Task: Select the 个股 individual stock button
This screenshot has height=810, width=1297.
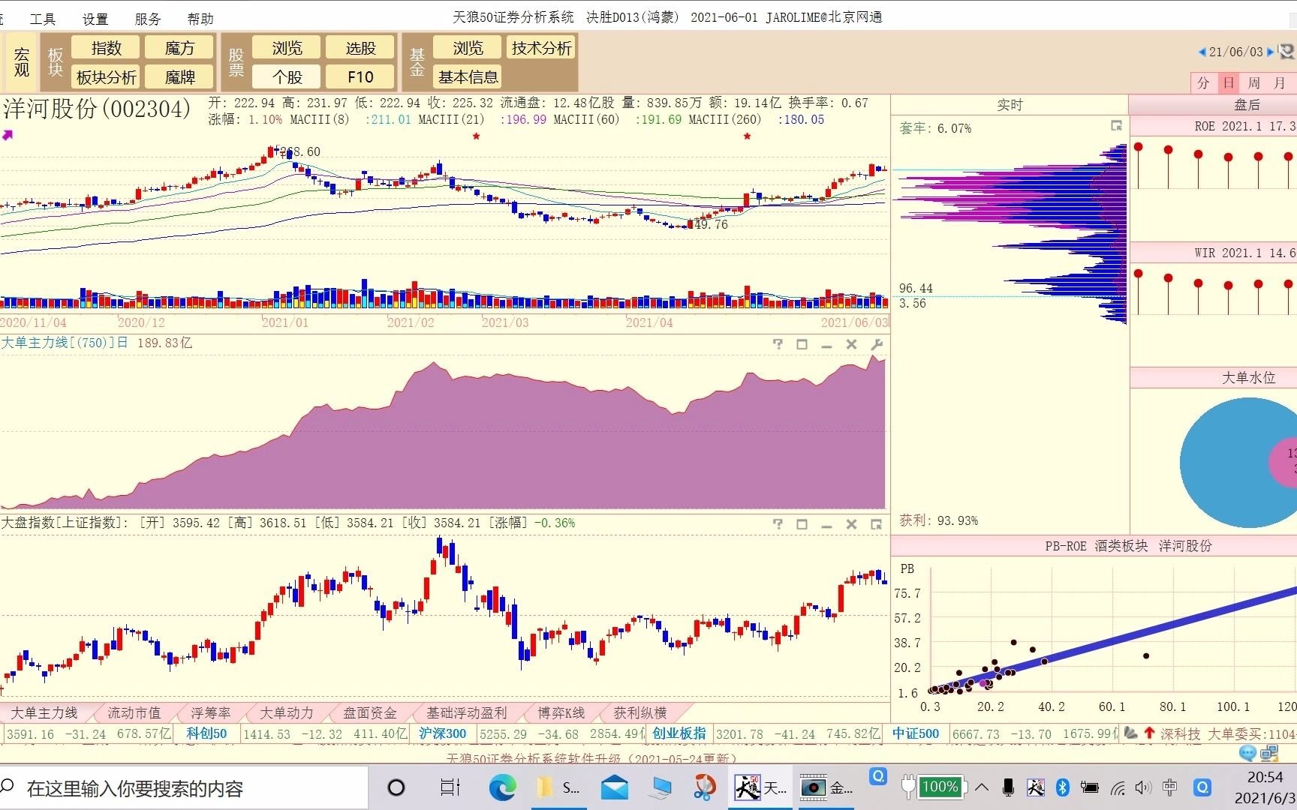Action: [287, 76]
